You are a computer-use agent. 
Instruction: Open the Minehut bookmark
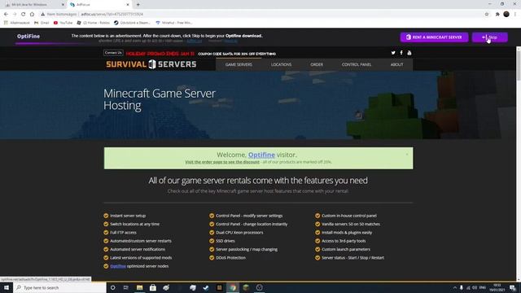pyautogui.click(x=174, y=23)
